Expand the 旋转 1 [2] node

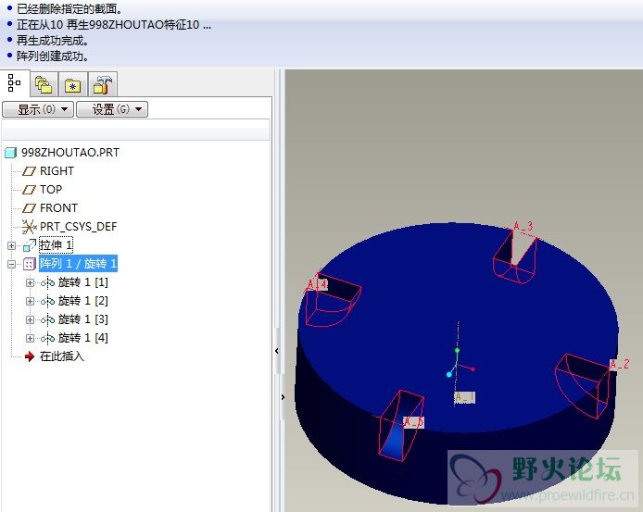30,301
